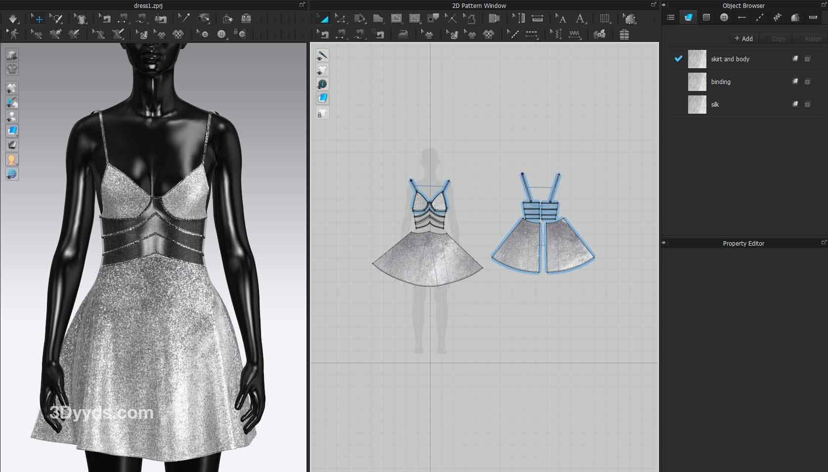Select the binding fabric entry

click(720, 82)
